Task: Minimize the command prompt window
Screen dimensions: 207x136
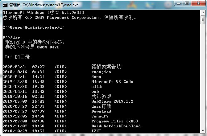Action: point(178,3)
